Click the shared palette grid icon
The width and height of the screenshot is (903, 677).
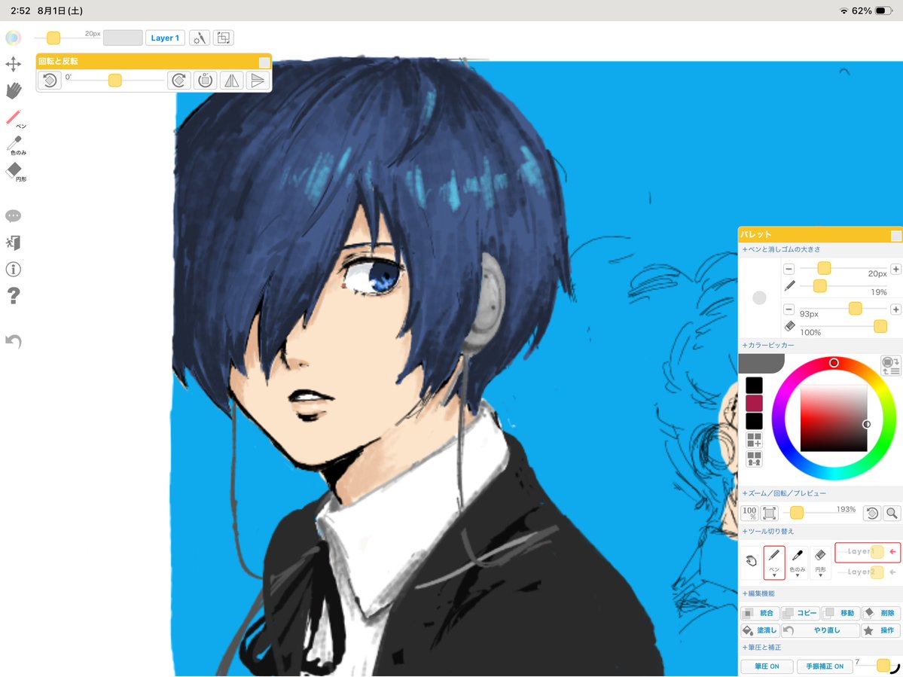tap(754, 459)
